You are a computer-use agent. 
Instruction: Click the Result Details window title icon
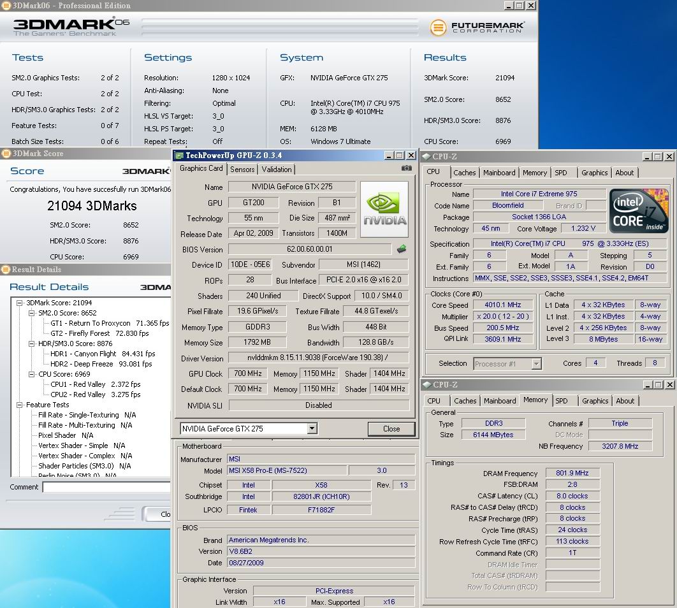(x=6, y=269)
